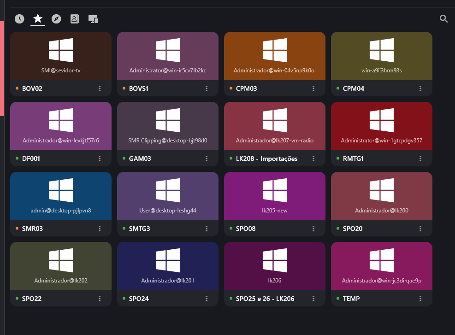Connect to Administrador@win-04v5np9k0ol thumbnail
This screenshot has height=335, width=455.
click(x=274, y=56)
